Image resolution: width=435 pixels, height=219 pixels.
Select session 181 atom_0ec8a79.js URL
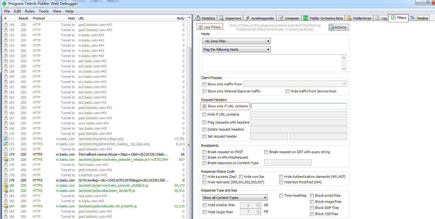[107, 191]
